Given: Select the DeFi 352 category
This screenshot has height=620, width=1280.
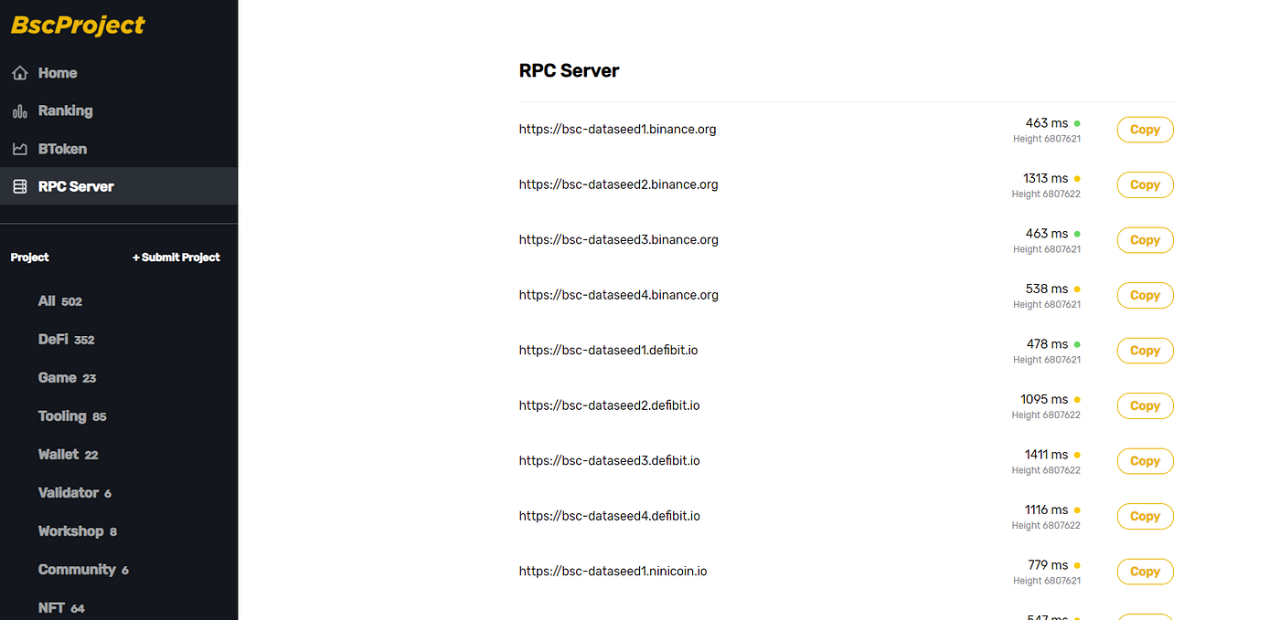Looking at the screenshot, I should click(x=67, y=340).
